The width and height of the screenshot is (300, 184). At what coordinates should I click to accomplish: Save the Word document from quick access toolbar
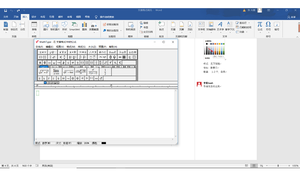click(5, 11)
